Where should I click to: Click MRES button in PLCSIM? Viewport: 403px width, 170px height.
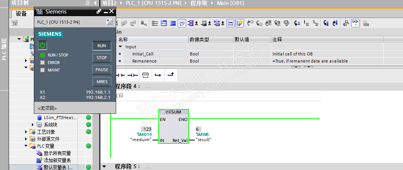pos(102,82)
